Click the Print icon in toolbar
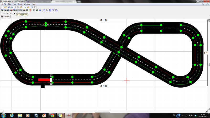This screenshot has width=210, height=118. tap(12, 7)
